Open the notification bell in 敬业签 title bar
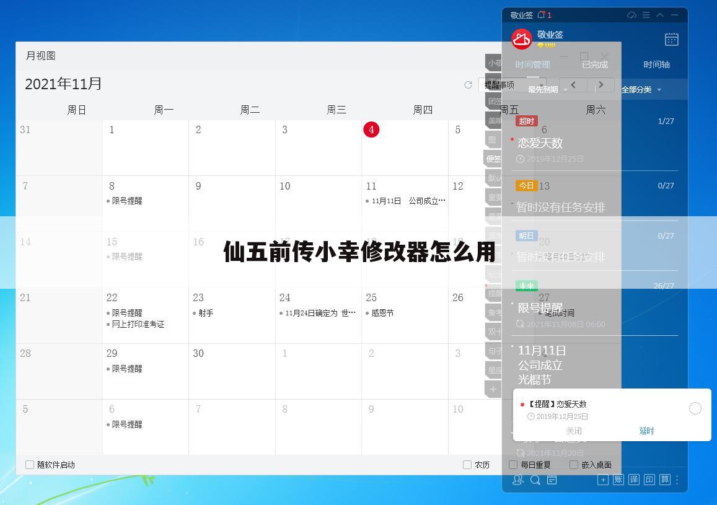 coord(542,15)
